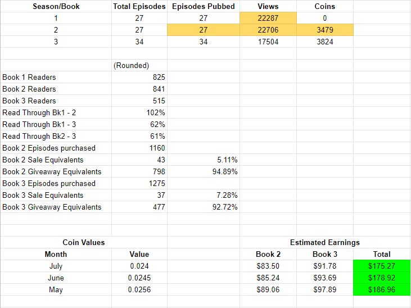Select the $83.50 Book 2 earnings cell
The height and width of the screenshot is (308, 411).
point(268,266)
